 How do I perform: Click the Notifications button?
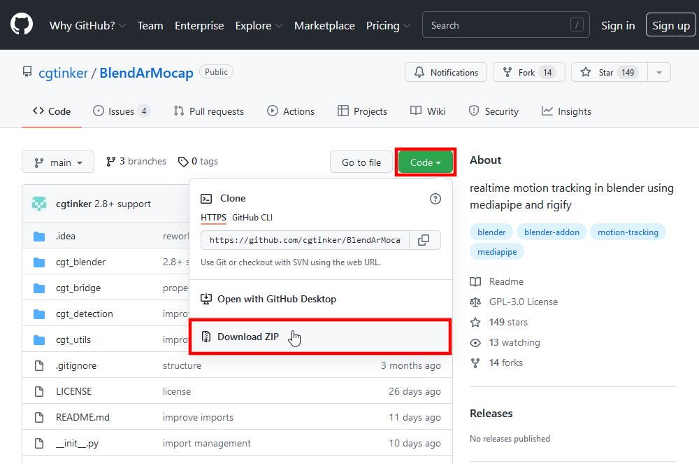coord(446,72)
